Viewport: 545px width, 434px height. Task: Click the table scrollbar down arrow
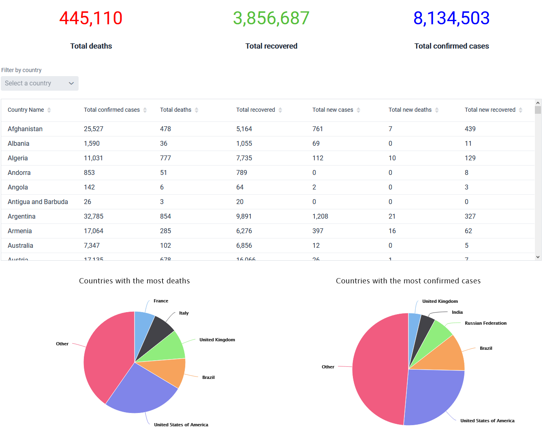pos(538,257)
